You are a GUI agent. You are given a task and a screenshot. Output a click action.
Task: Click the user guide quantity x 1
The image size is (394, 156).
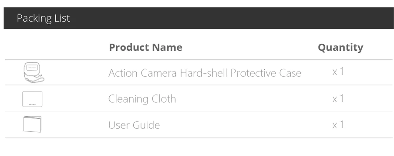pyautogui.click(x=338, y=124)
